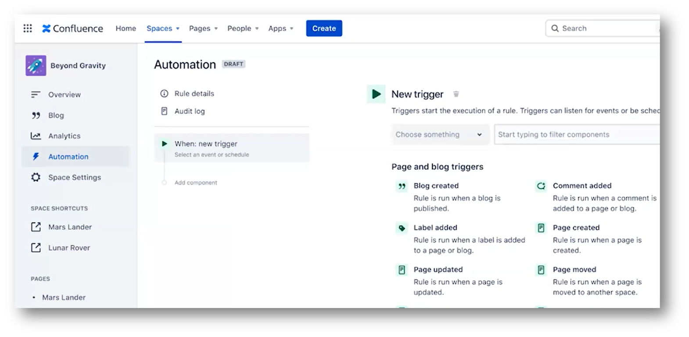Click the Mars Lander shortcut link icon

(36, 227)
